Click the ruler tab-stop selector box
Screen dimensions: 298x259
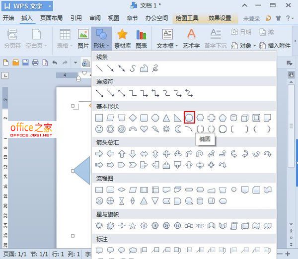[5, 75]
